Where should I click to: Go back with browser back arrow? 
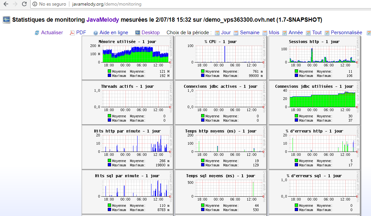pyautogui.click(x=6, y=4)
